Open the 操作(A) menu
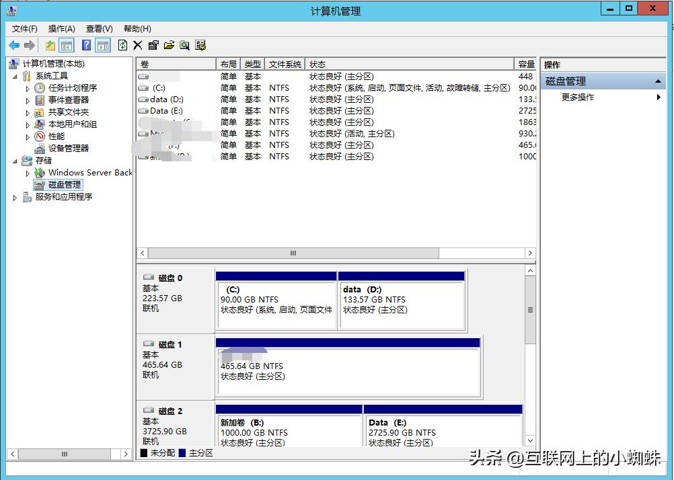The width and height of the screenshot is (674, 480). [x=61, y=28]
